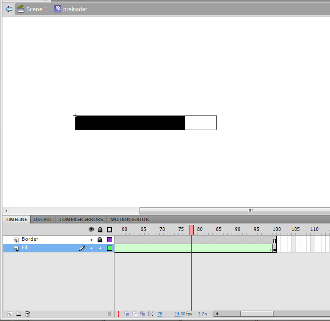330x321 pixels.
Task: Click the timeline scrollbar left arrow
Action: (x=217, y=314)
